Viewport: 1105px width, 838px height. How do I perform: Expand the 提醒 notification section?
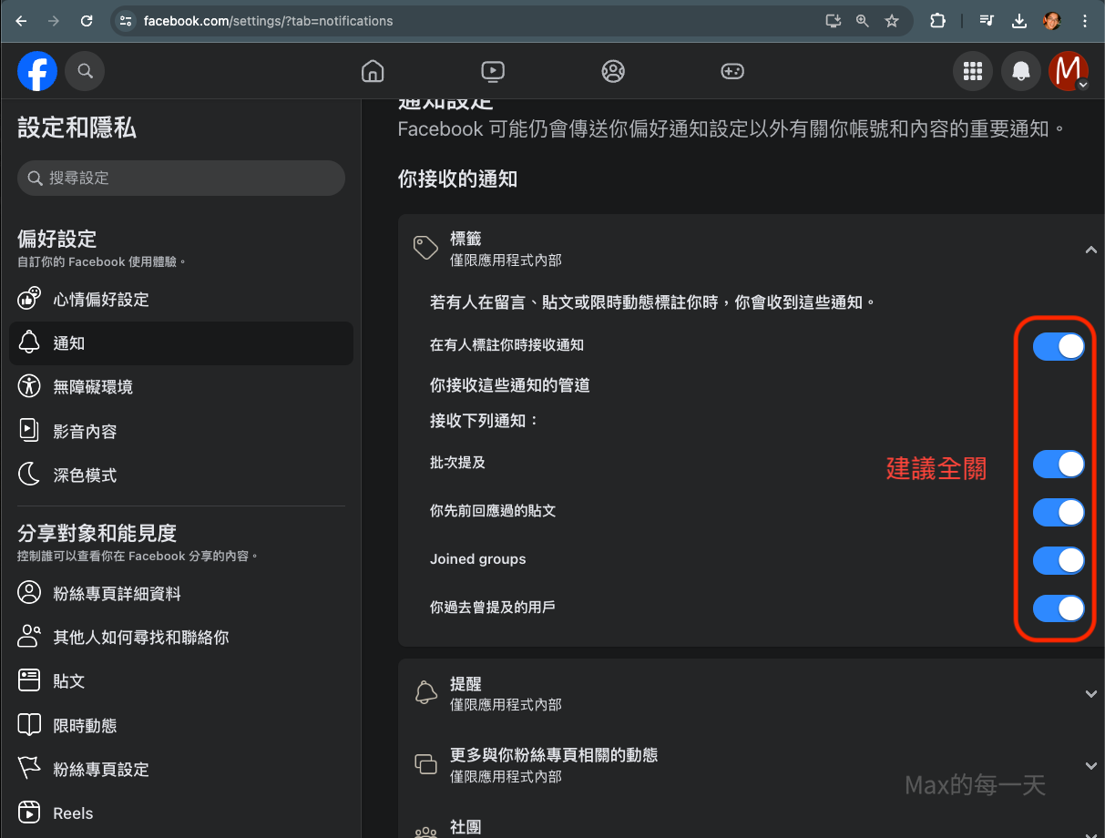[x=1090, y=694]
